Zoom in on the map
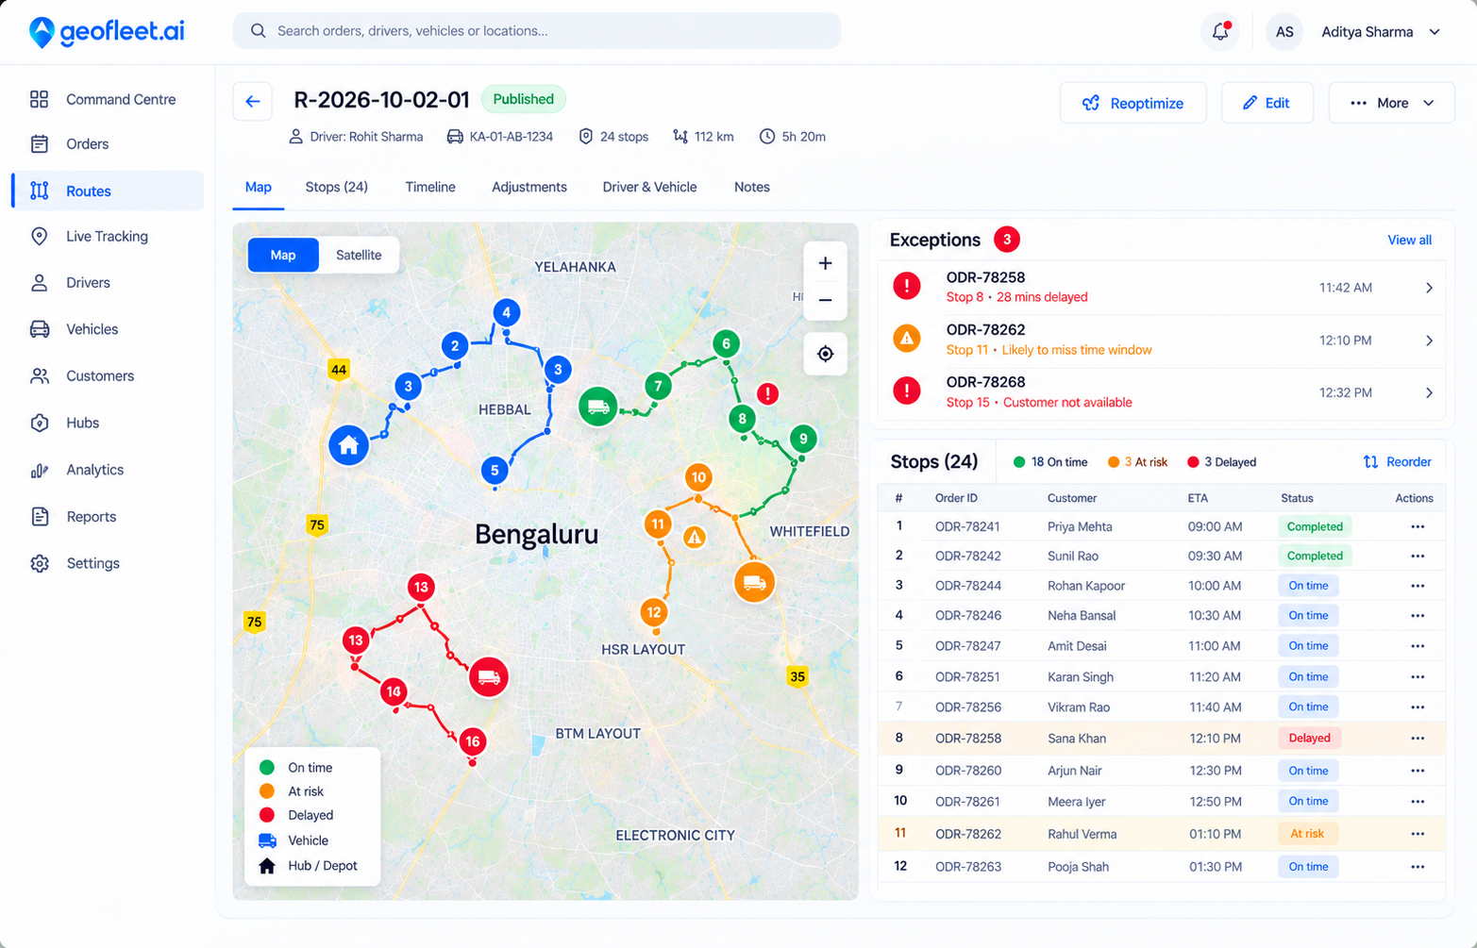The width and height of the screenshot is (1477, 948). (x=825, y=263)
